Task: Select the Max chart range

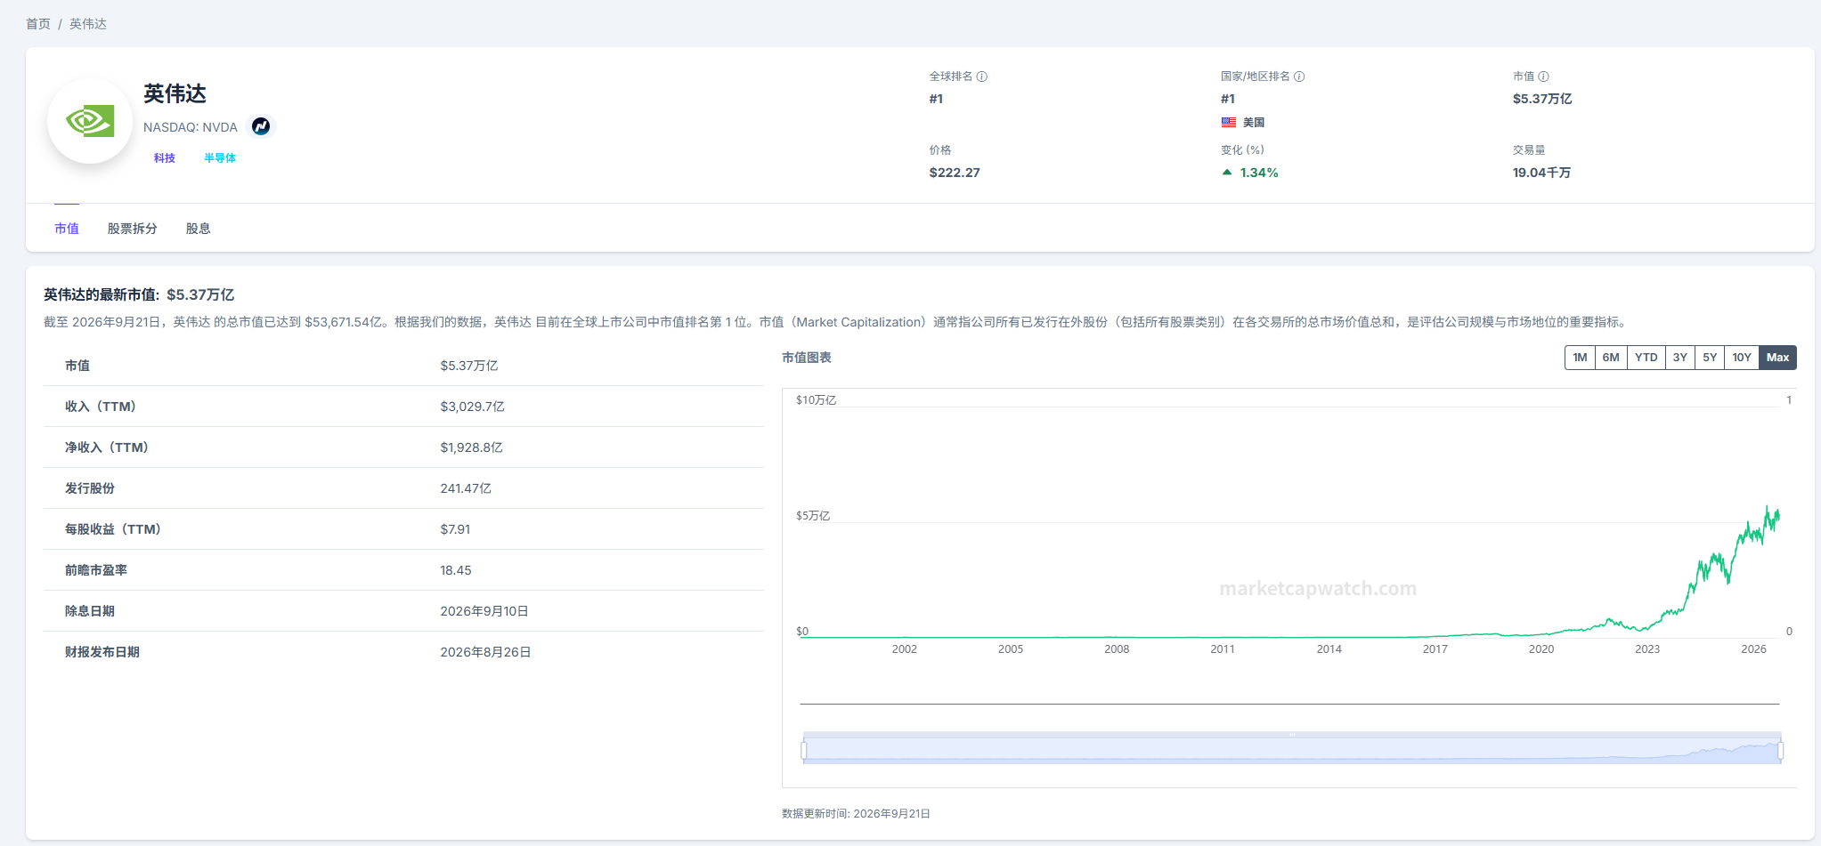Action: pyautogui.click(x=1778, y=358)
